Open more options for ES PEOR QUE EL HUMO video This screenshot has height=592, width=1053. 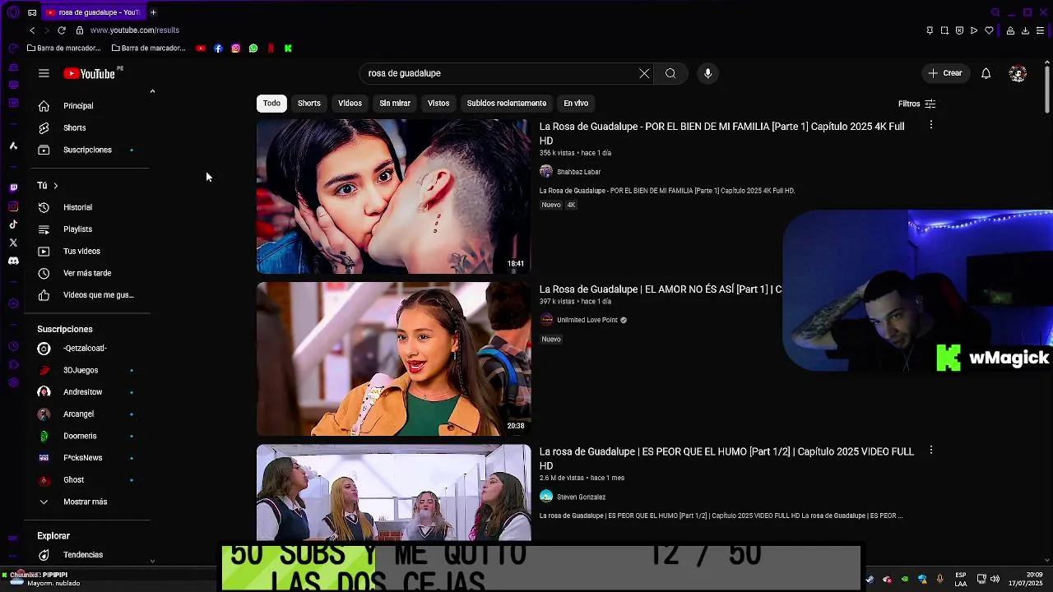click(x=930, y=451)
